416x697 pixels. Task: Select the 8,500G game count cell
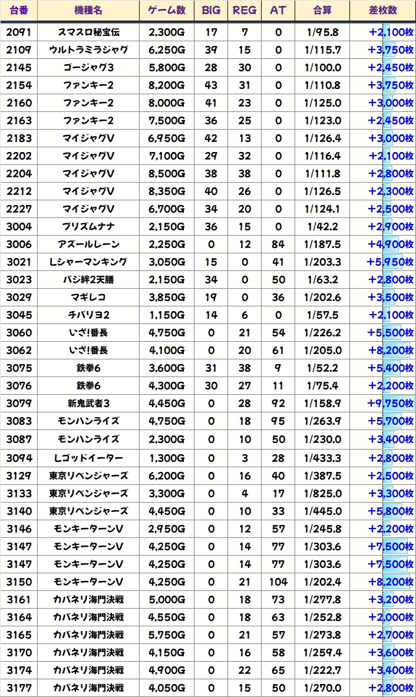coord(167,174)
